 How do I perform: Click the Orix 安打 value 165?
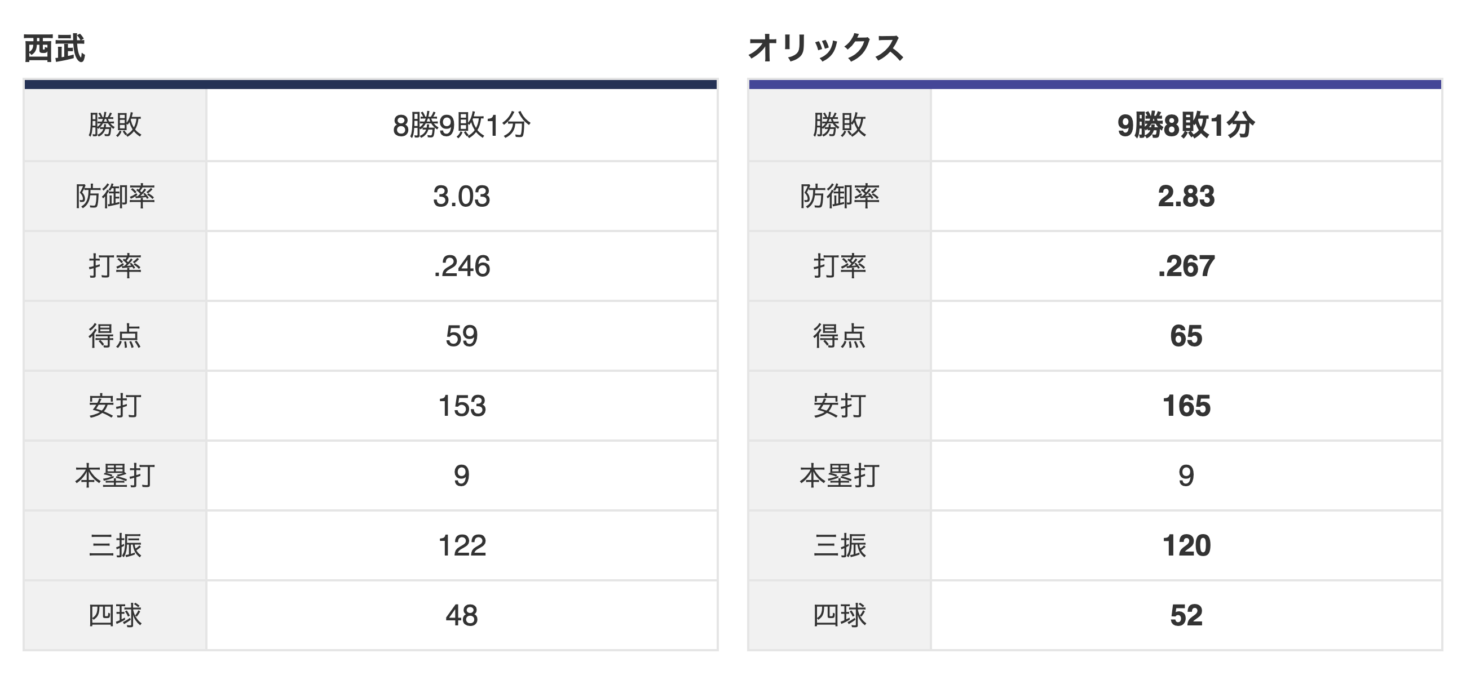click(1186, 406)
